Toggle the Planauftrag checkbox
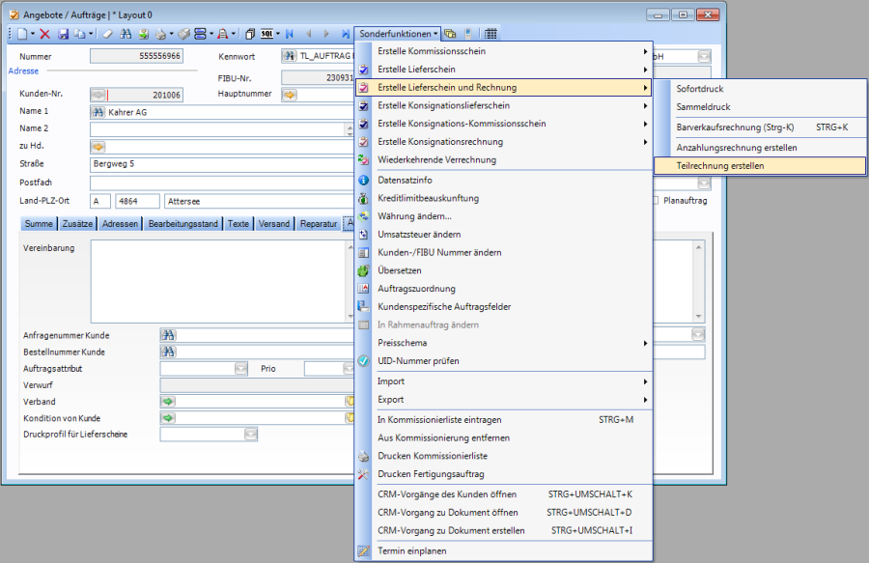The width and height of the screenshot is (869, 563). coord(656,201)
